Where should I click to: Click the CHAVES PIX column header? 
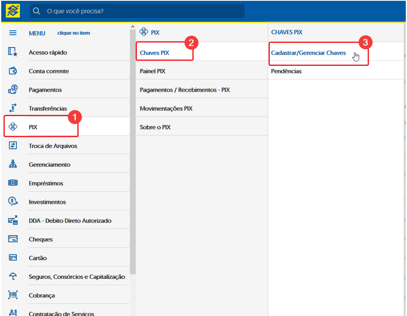[286, 32]
